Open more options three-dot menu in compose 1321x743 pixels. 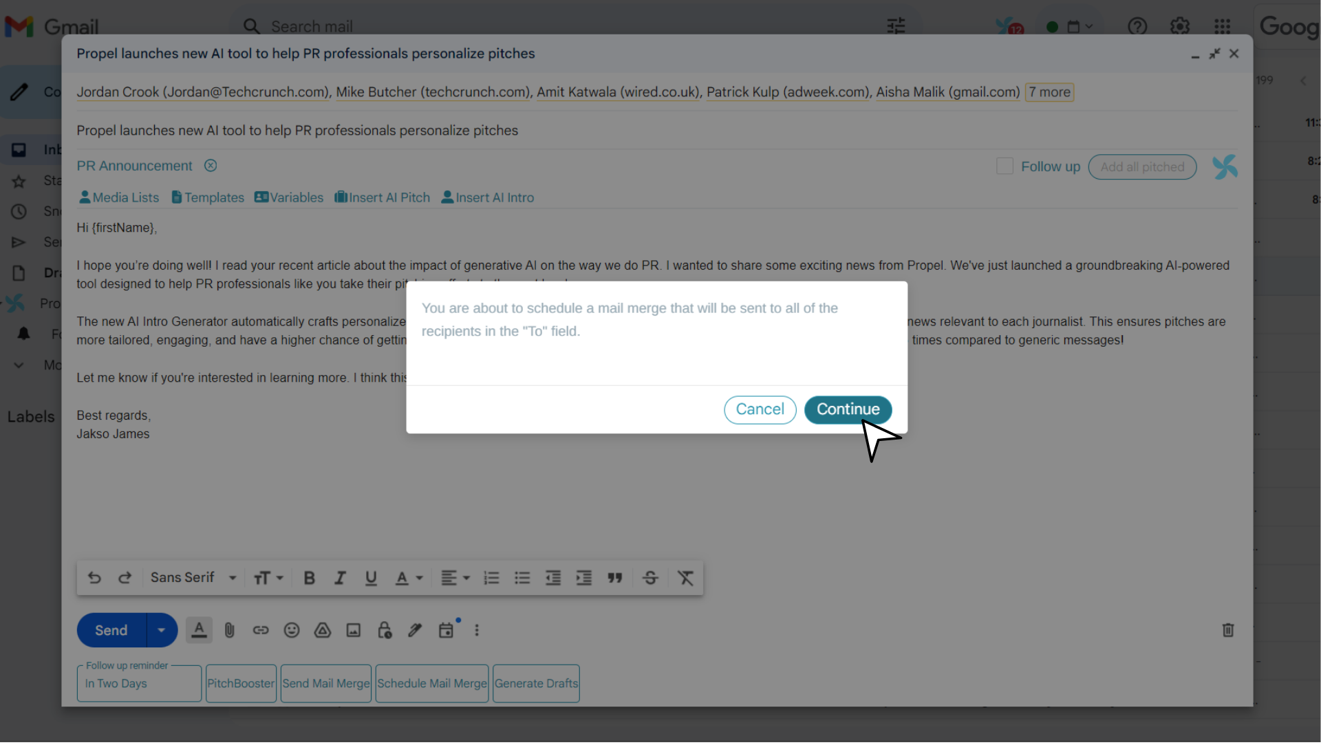coord(477,630)
